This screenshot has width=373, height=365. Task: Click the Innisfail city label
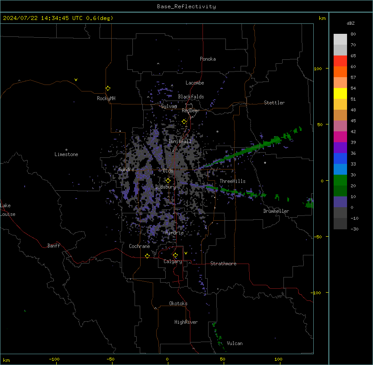[x=180, y=141]
